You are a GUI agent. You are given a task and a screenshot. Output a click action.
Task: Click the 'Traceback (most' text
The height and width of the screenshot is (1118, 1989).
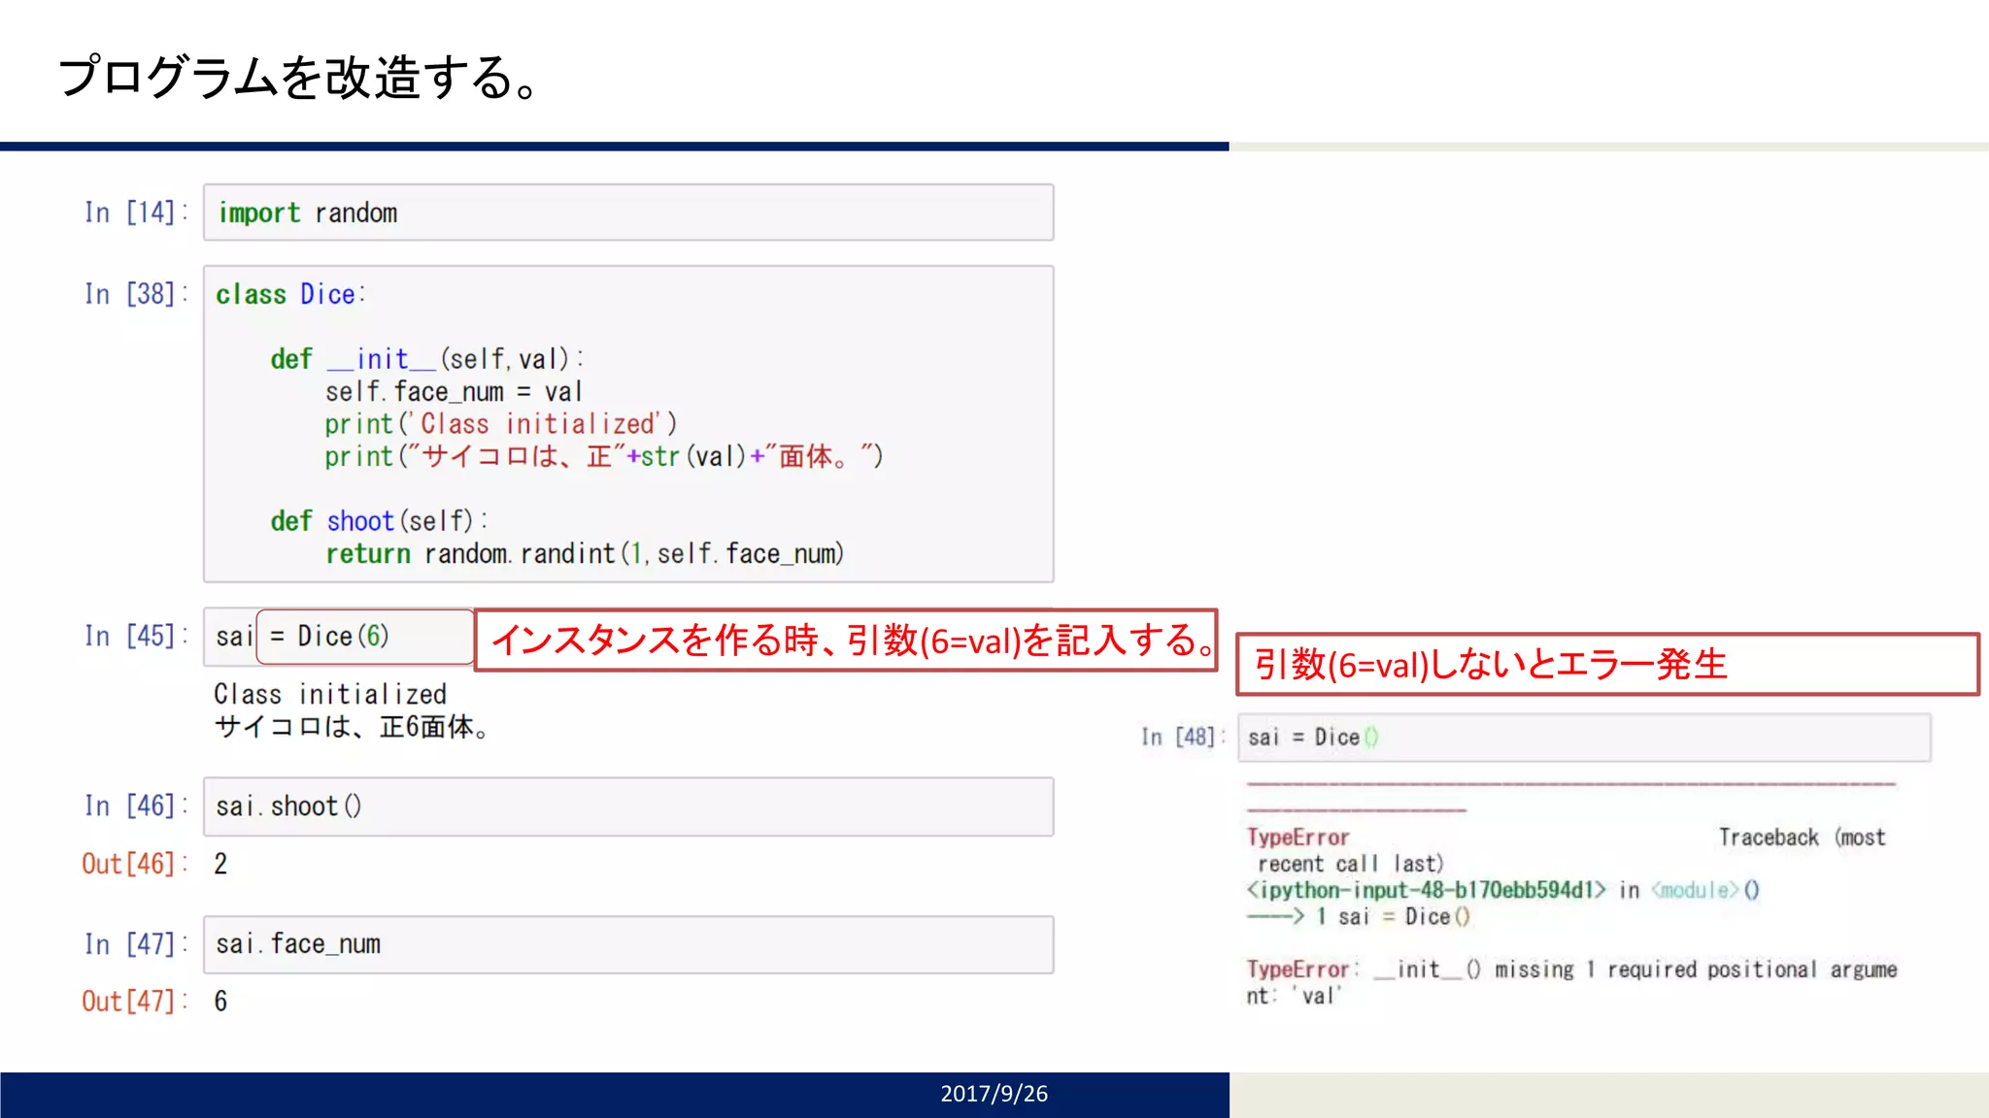[1802, 838]
